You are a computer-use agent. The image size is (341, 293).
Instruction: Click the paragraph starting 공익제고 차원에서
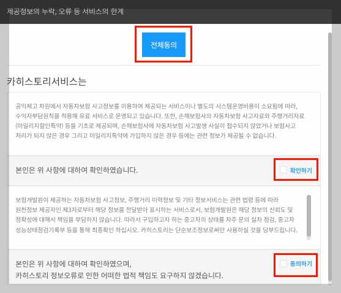pyautogui.click(x=160, y=121)
